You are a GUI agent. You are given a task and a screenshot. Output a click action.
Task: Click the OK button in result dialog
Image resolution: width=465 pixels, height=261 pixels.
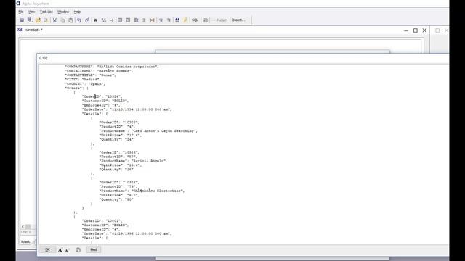47,249
